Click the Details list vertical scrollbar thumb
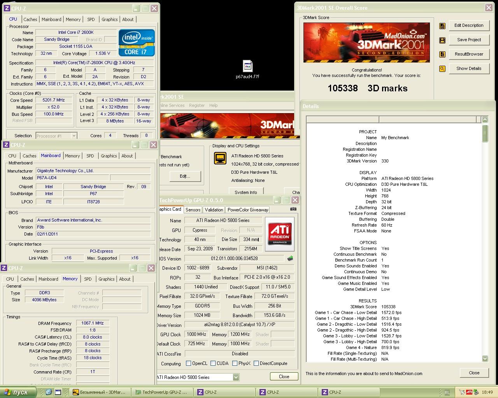 [x=485, y=133]
